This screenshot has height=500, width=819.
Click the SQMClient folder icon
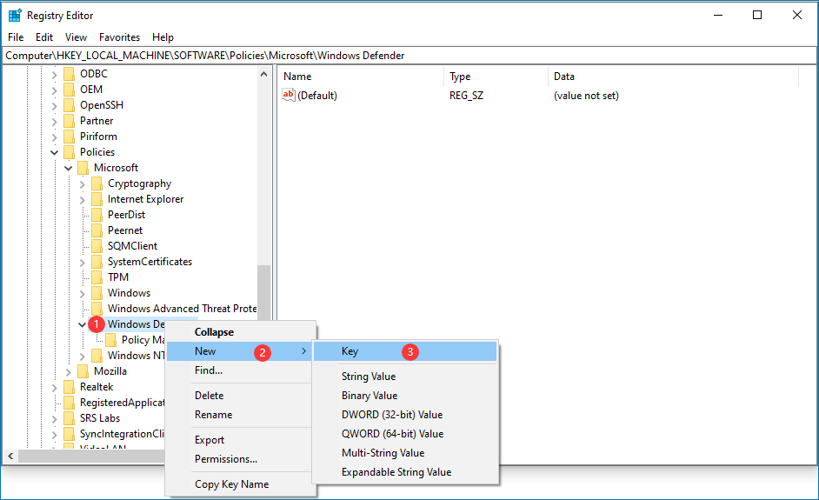97,246
